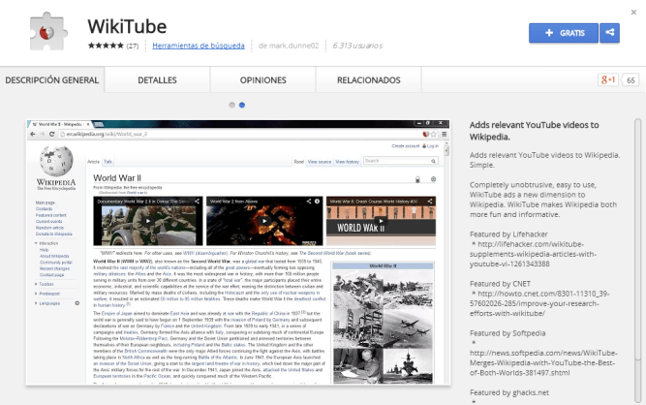Click the bold heading about adding YouTube videos

point(535,131)
